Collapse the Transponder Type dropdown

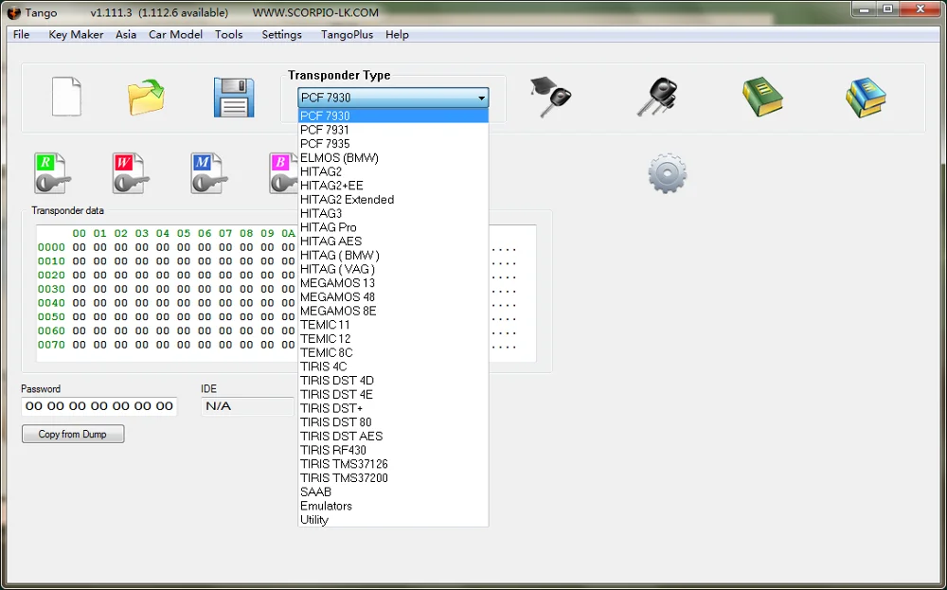[x=481, y=98]
